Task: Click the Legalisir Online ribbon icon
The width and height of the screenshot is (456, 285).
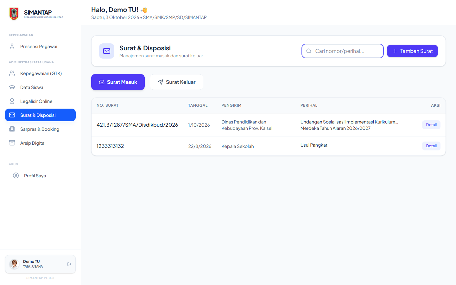Action: (x=12, y=101)
